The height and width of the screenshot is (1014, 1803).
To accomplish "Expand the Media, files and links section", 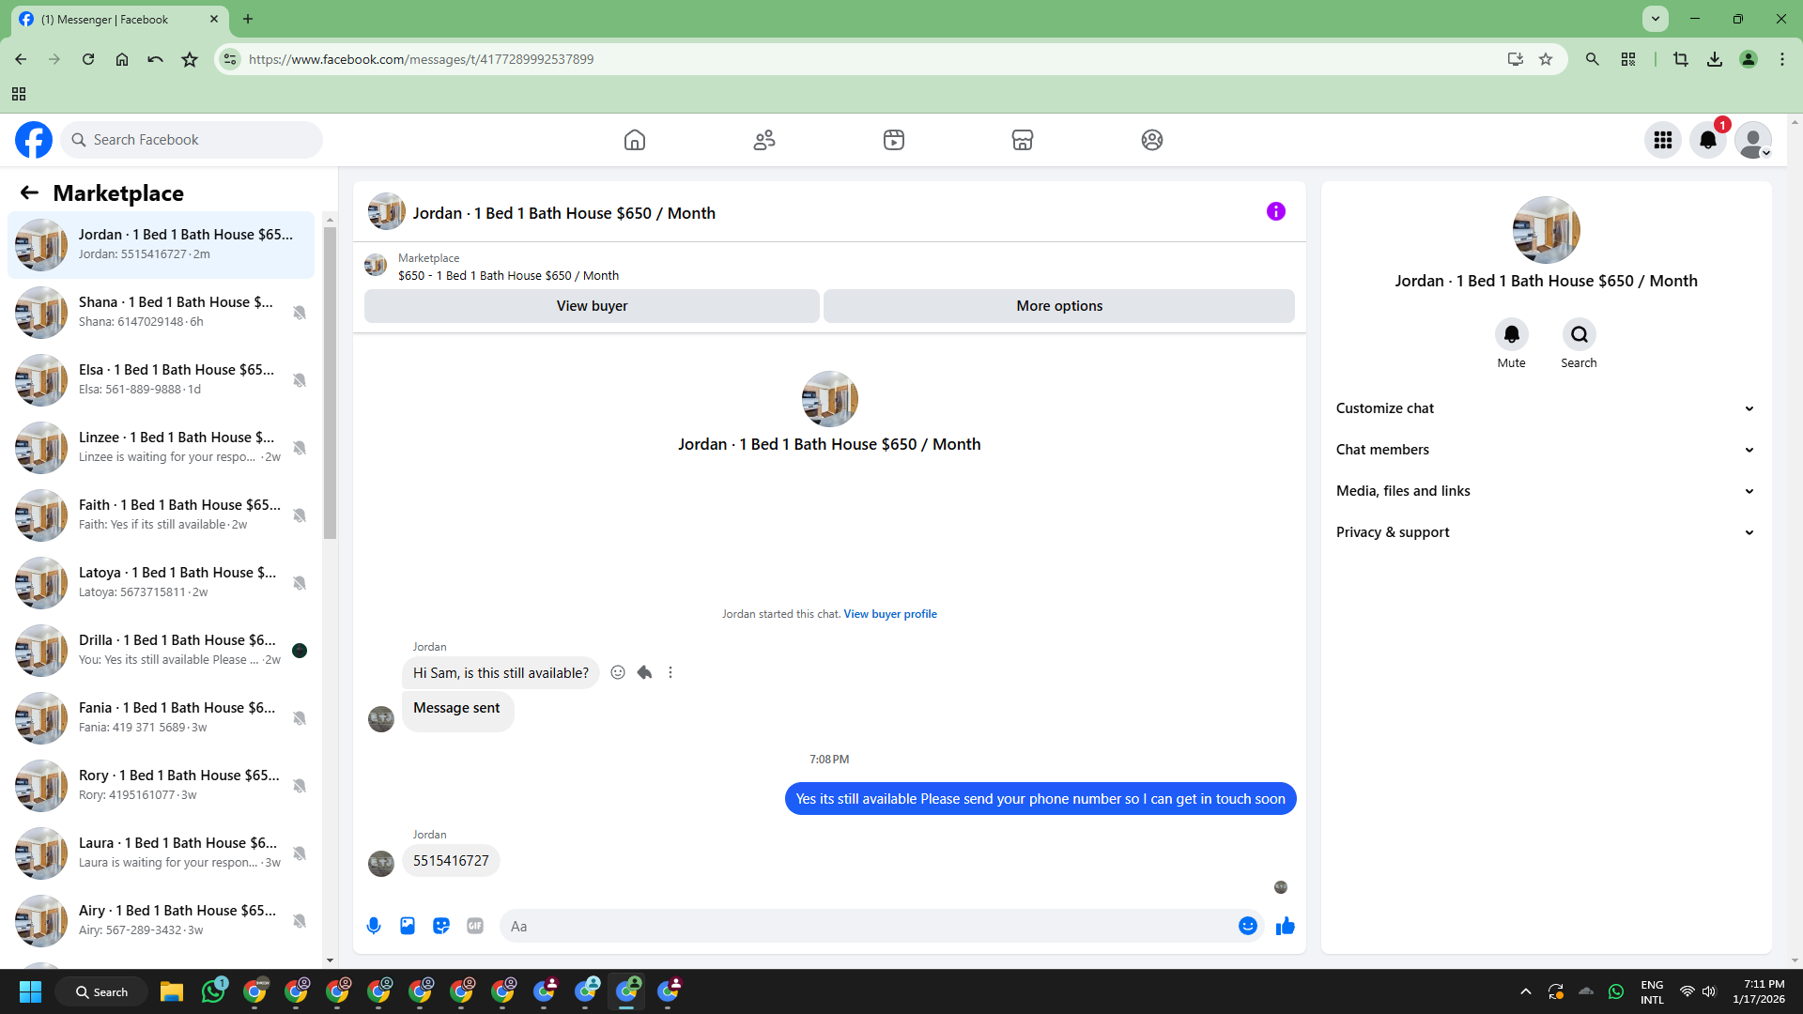I will click(1545, 491).
